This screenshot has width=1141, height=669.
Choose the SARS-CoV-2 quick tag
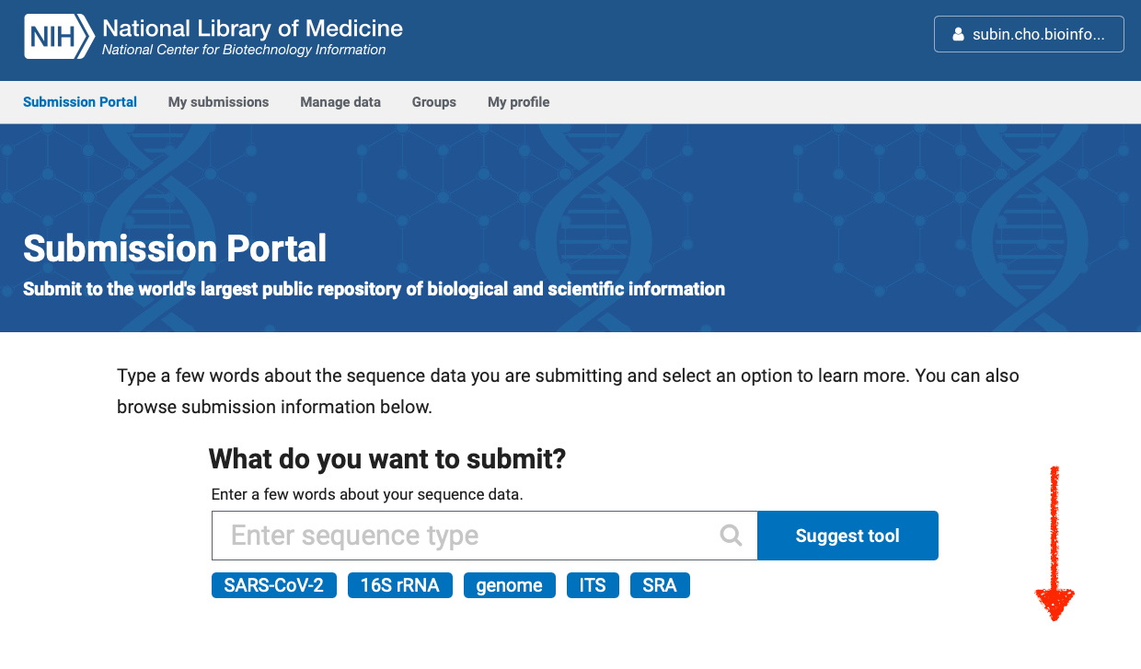pyautogui.click(x=273, y=585)
